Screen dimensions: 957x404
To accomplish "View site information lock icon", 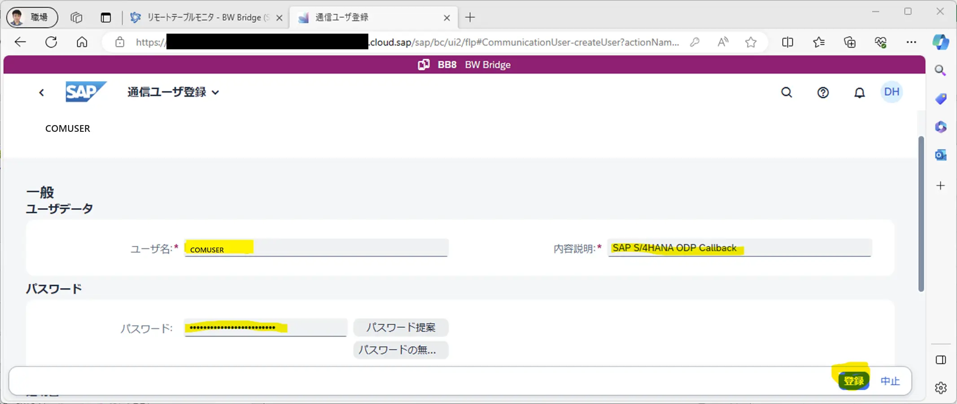I will 120,42.
